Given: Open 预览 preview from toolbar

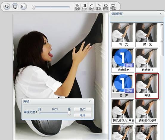Looking at the screenshot, I should point(113,7).
